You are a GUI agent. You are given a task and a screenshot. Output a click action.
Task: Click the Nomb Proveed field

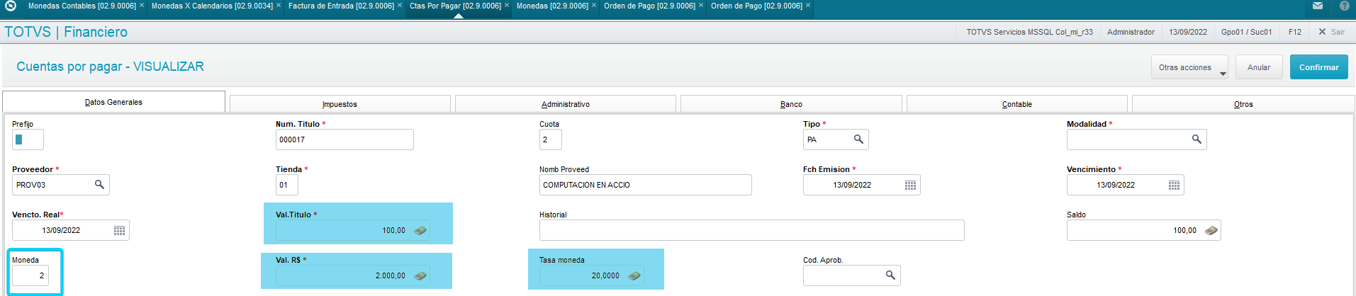646,185
